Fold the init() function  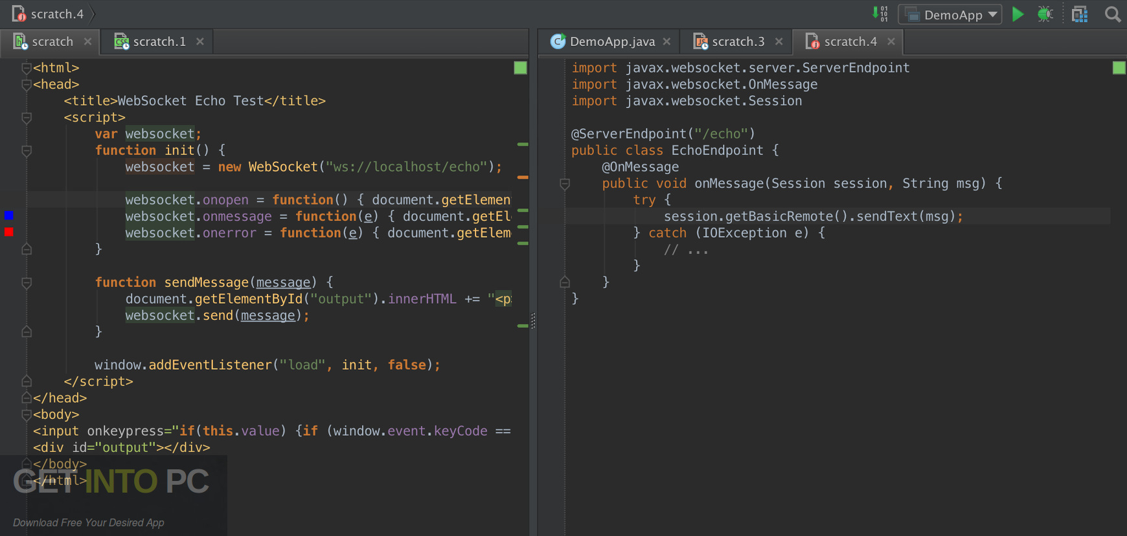(27, 151)
